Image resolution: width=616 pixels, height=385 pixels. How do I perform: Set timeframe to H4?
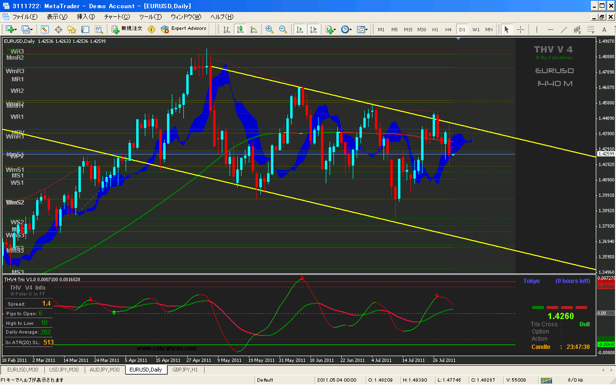449,29
